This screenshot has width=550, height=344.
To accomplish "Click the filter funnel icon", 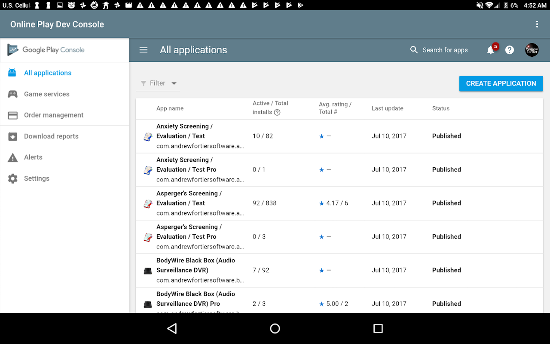I will pyautogui.click(x=144, y=83).
